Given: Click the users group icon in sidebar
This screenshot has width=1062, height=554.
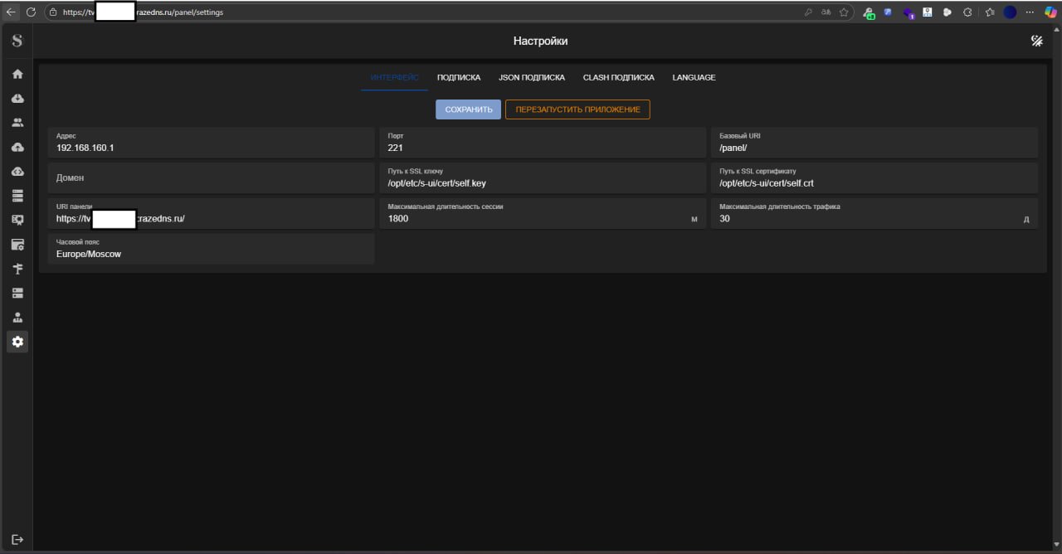Looking at the screenshot, I should [17, 123].
